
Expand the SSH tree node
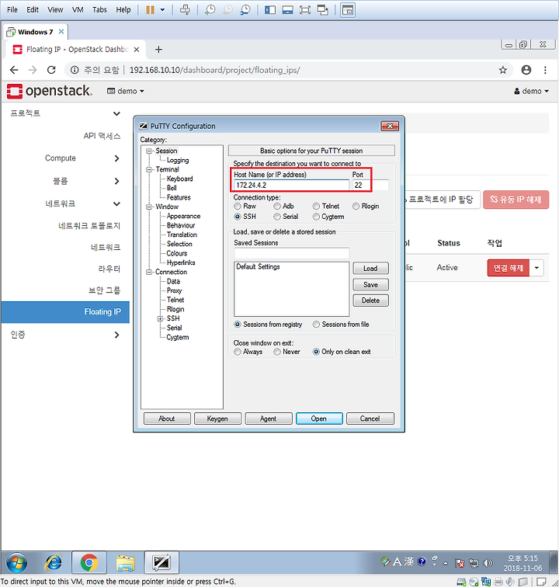pyautogui.click(x=160, y=318)
